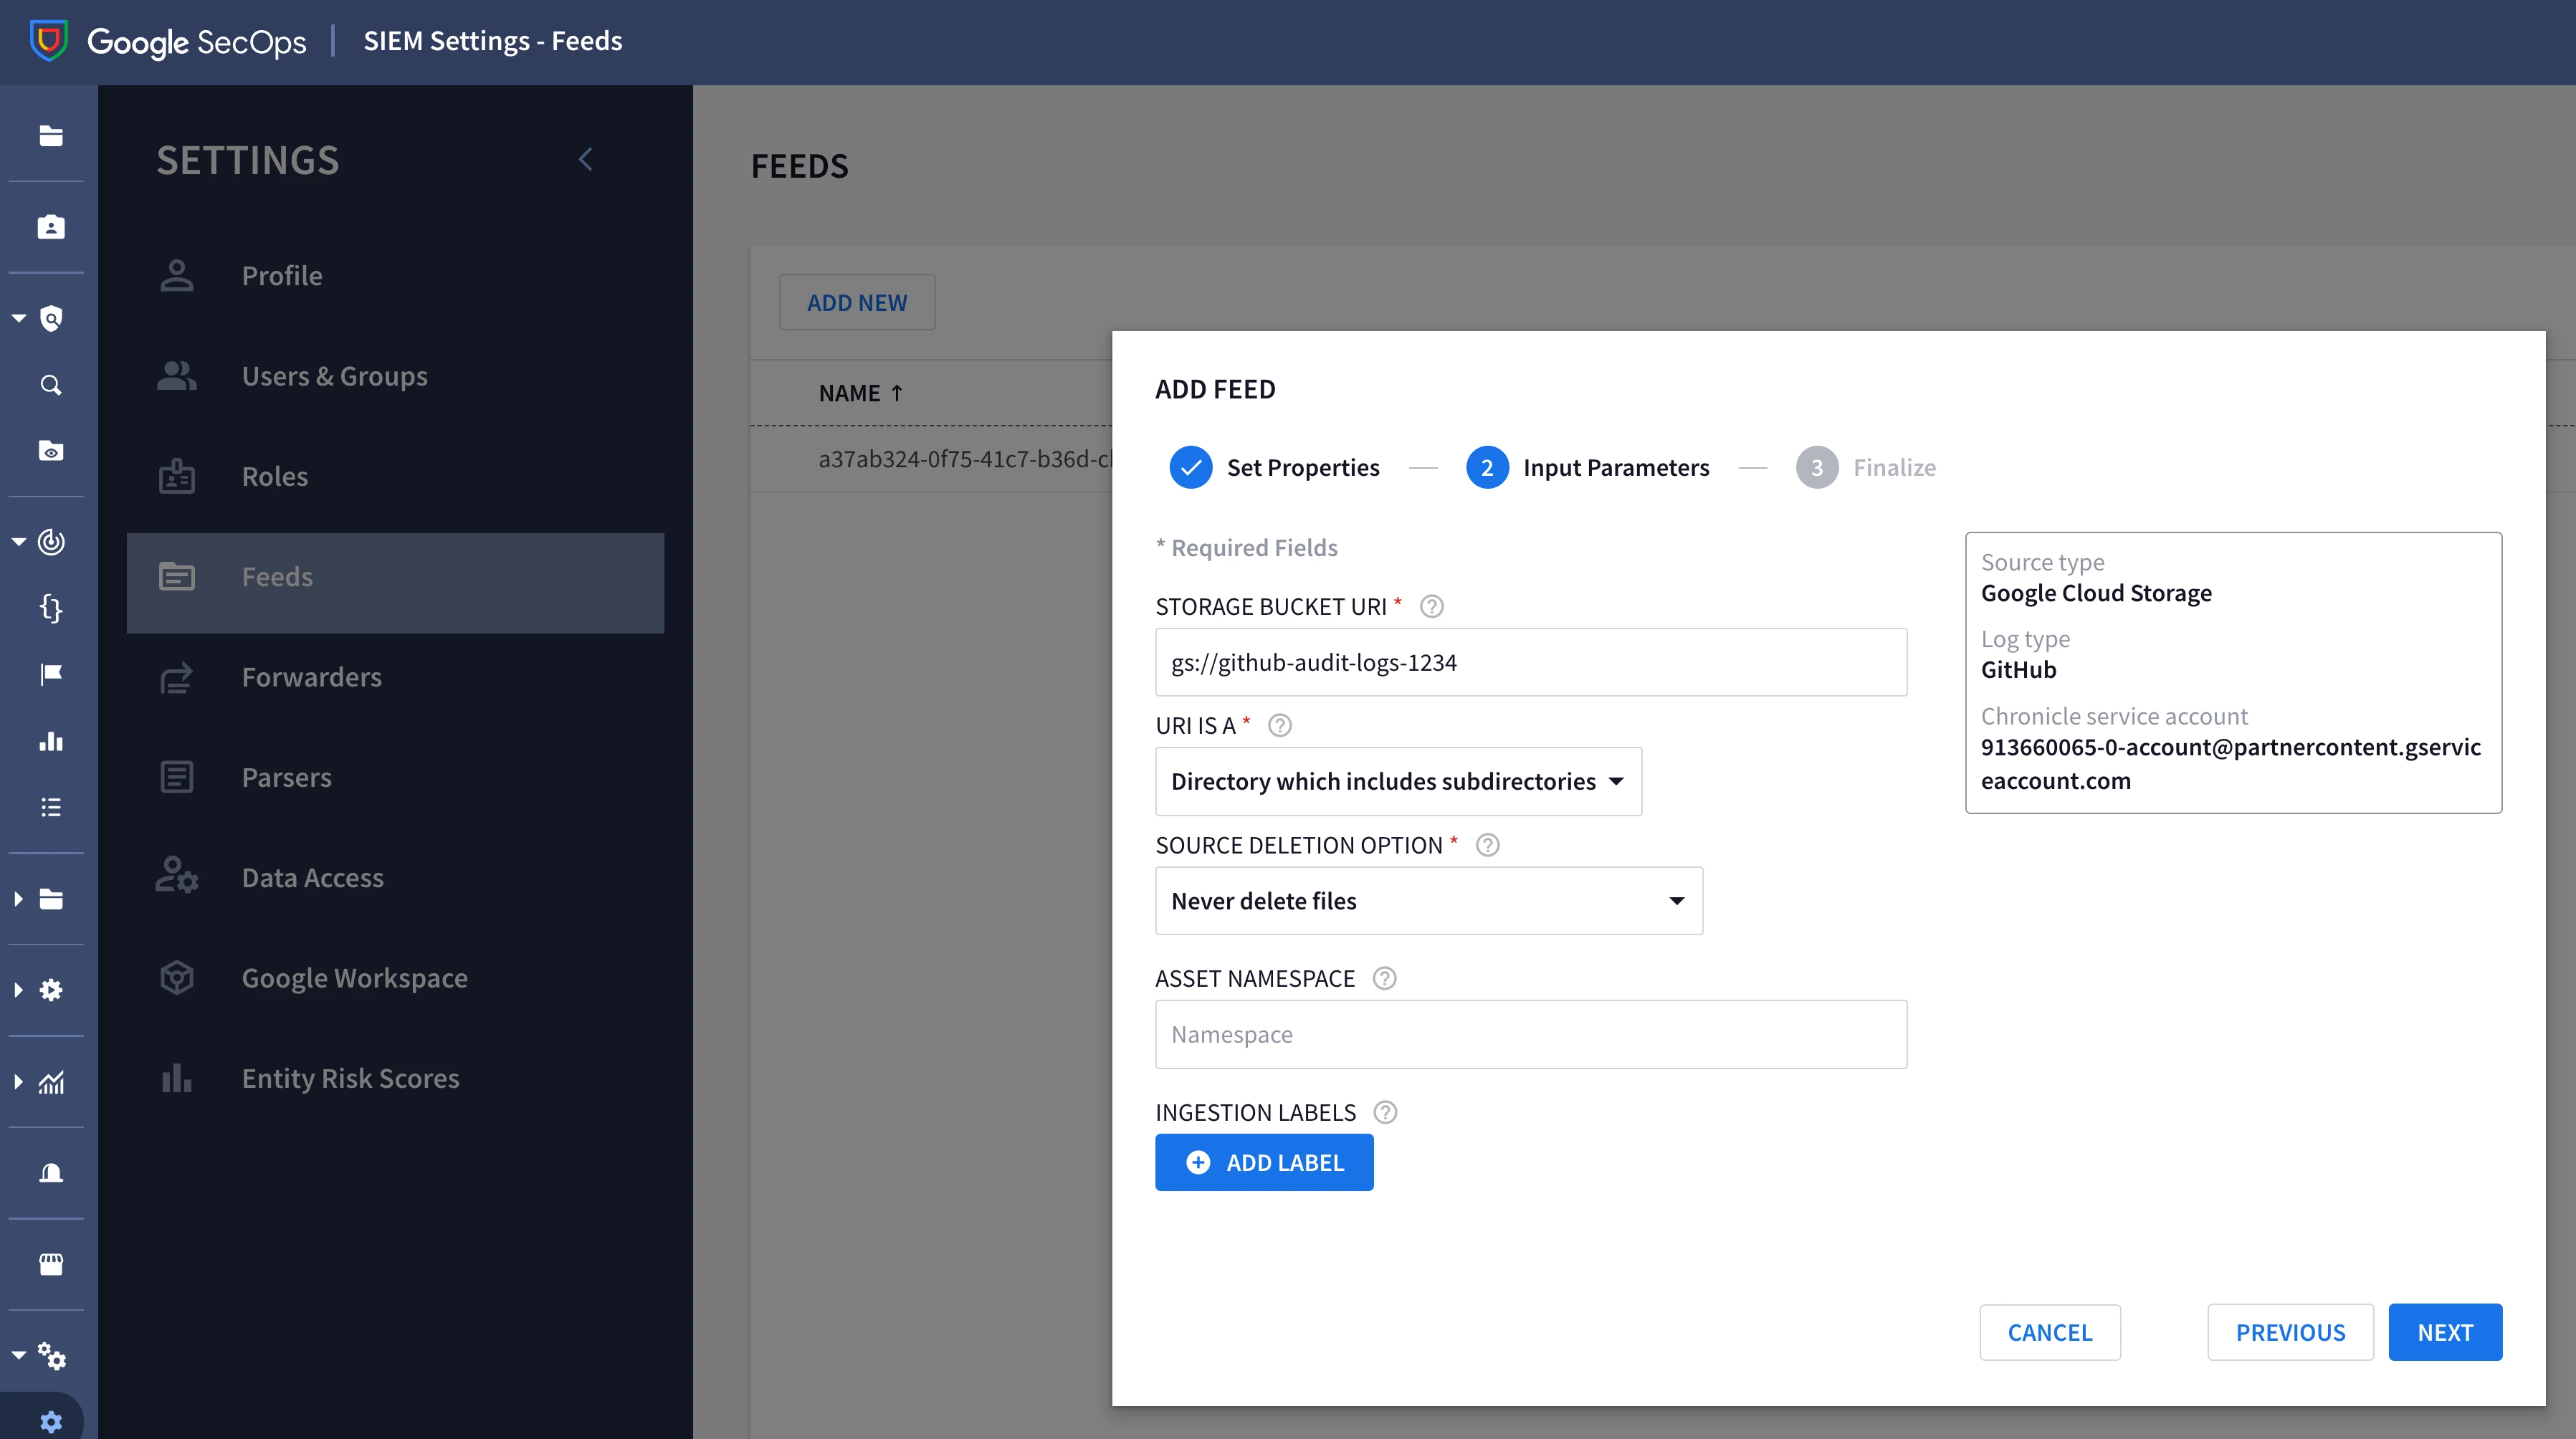Click the ADD LABEL button

(x=1264, y=1162)
